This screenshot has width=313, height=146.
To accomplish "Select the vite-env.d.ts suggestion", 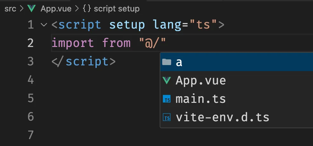I will [x=222, y=117].
